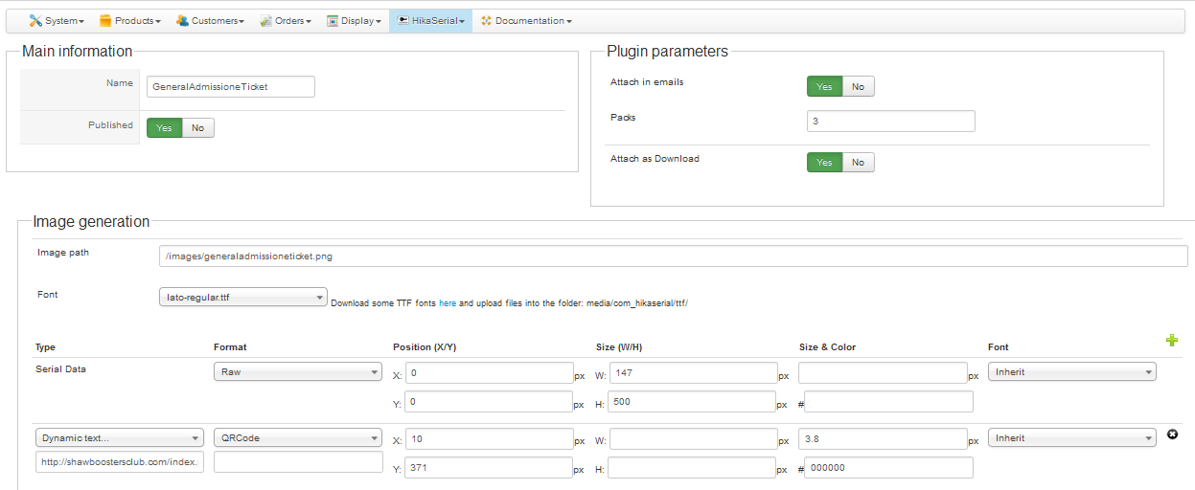Open the Dynamic text type dropdown

point(119,438)
